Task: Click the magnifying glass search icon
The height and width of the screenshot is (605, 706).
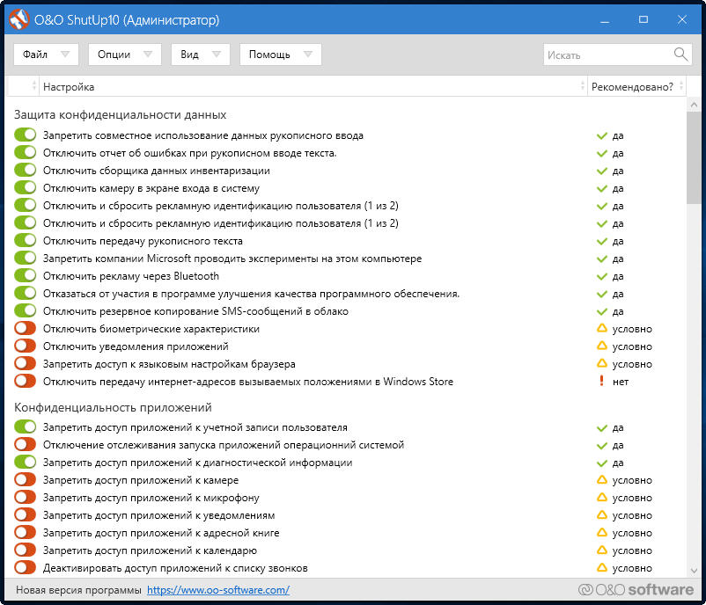Action: (x=680, y=55)
